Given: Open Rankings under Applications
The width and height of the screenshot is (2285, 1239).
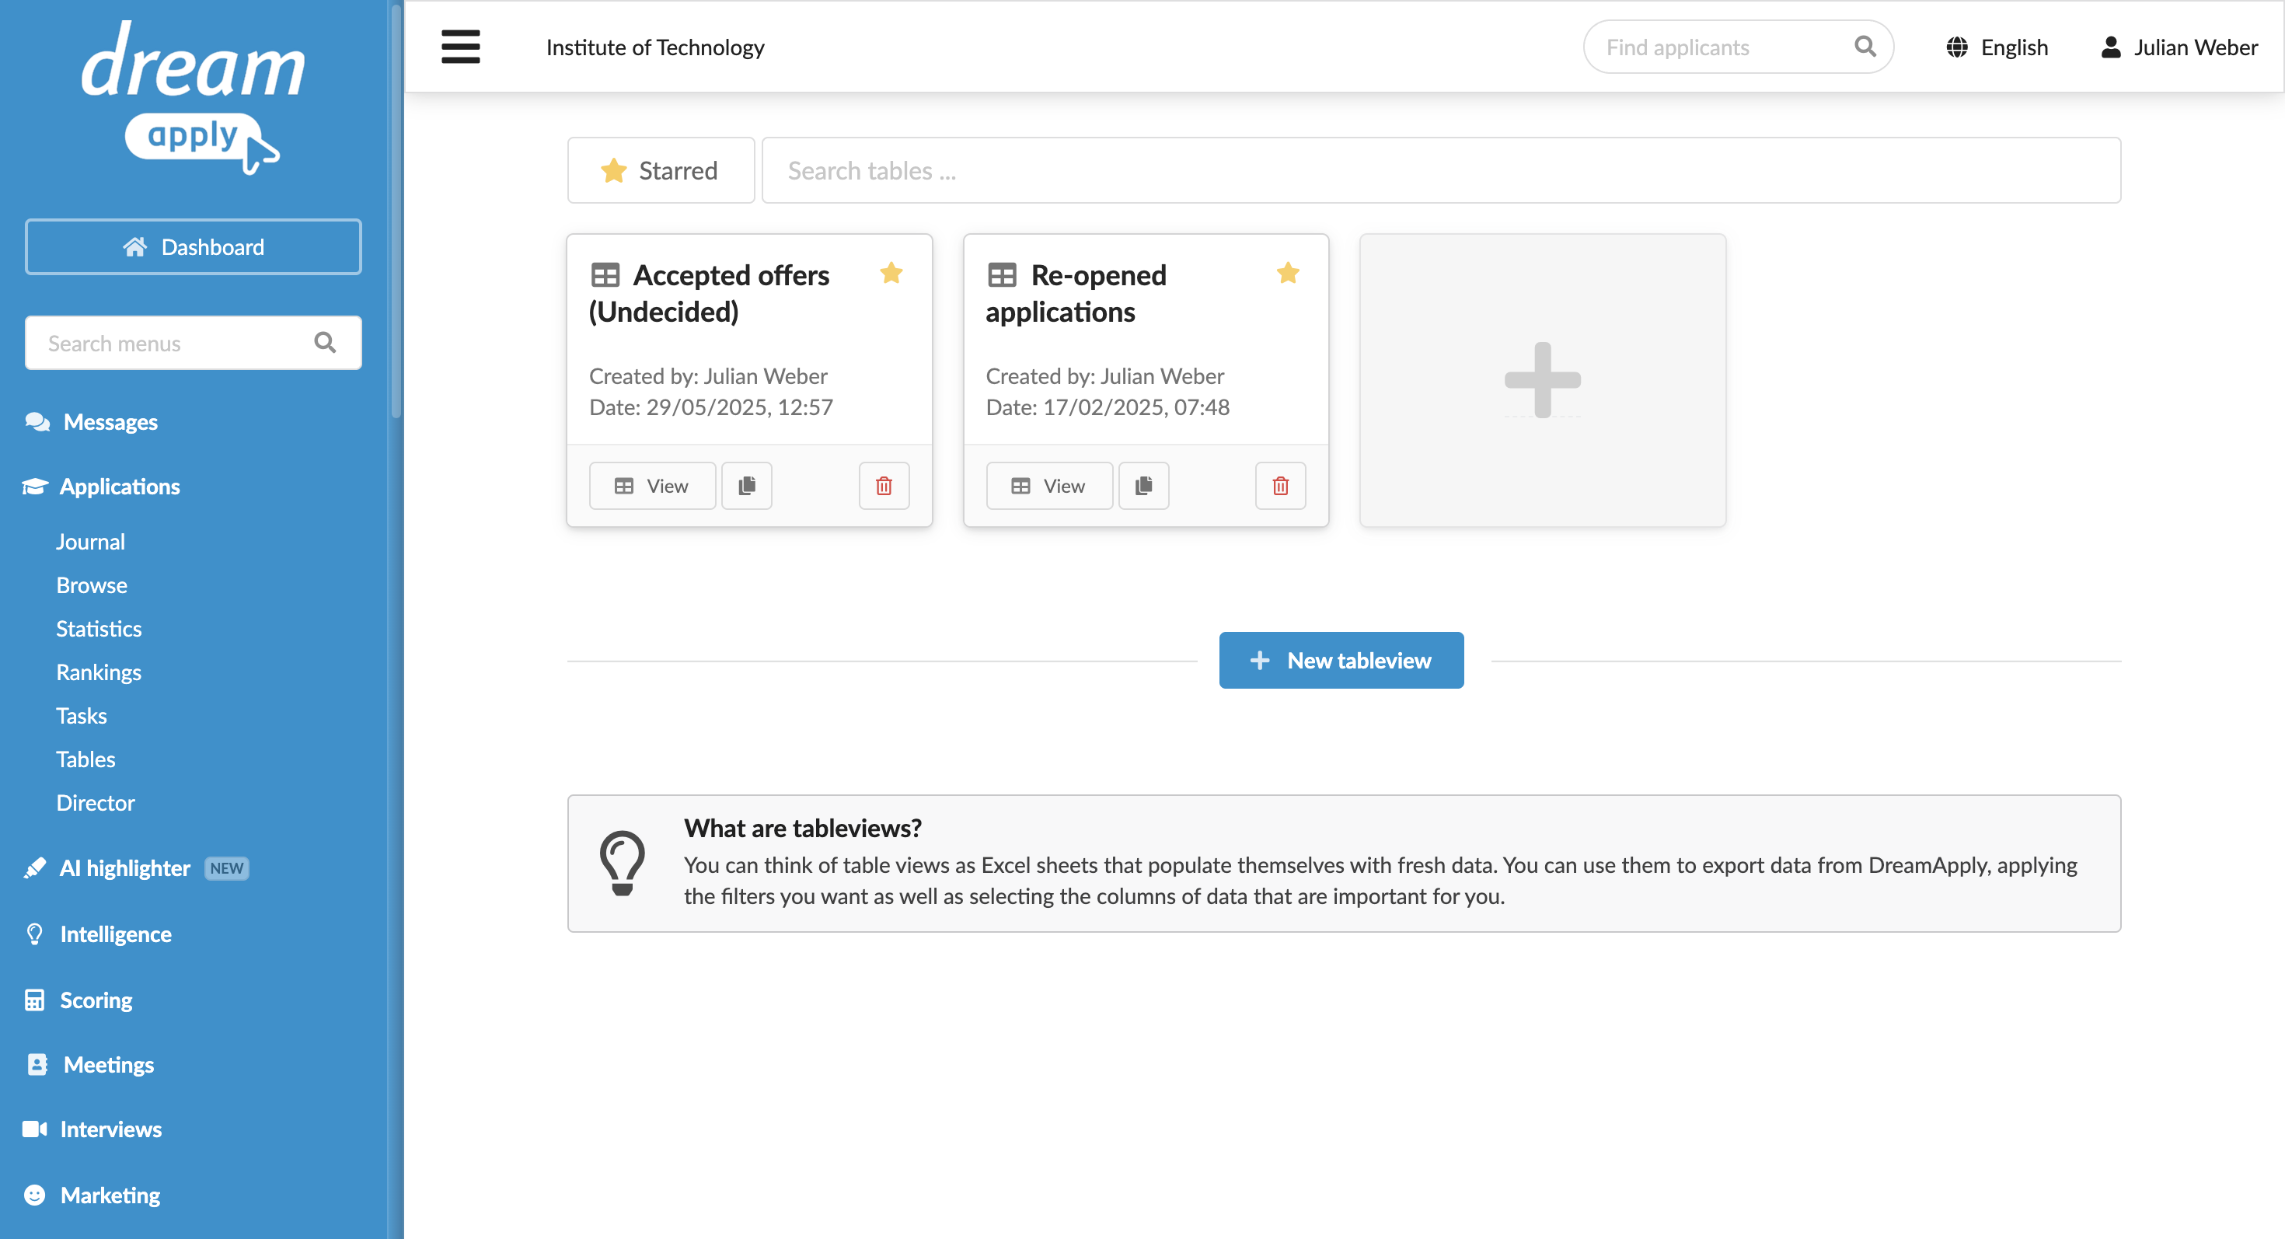Looking at the screenshot, I should click(99, 672).
